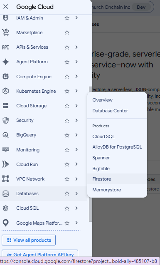Pin Google Maps Platform with its star

click(x=67, y=223)
